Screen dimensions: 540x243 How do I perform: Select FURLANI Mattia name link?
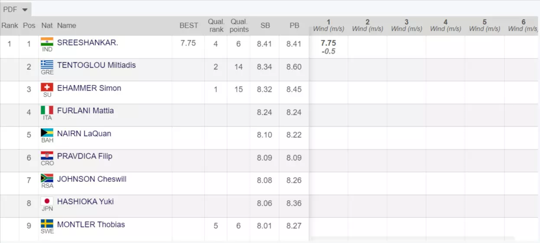(x=85, y=111)
